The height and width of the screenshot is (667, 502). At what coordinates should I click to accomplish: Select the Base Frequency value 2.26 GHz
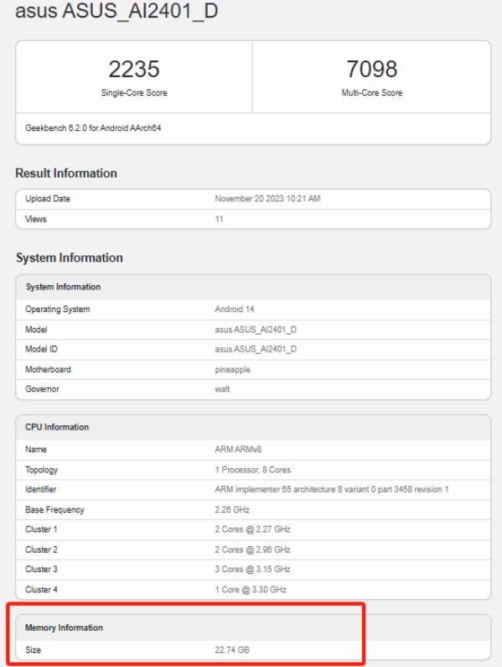coord(231,509)
